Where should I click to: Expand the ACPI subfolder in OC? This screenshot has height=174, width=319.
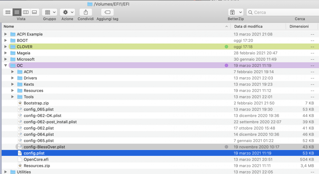coord(13,72)
